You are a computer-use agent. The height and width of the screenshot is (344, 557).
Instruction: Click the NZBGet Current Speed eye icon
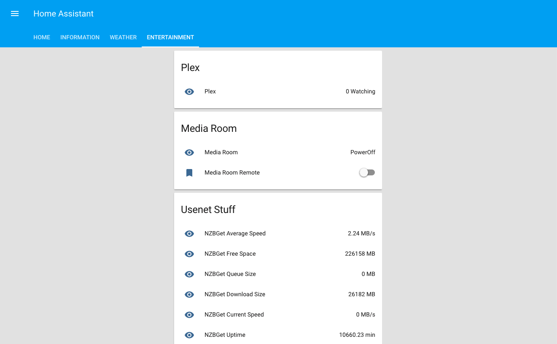[x=189, y=315]
